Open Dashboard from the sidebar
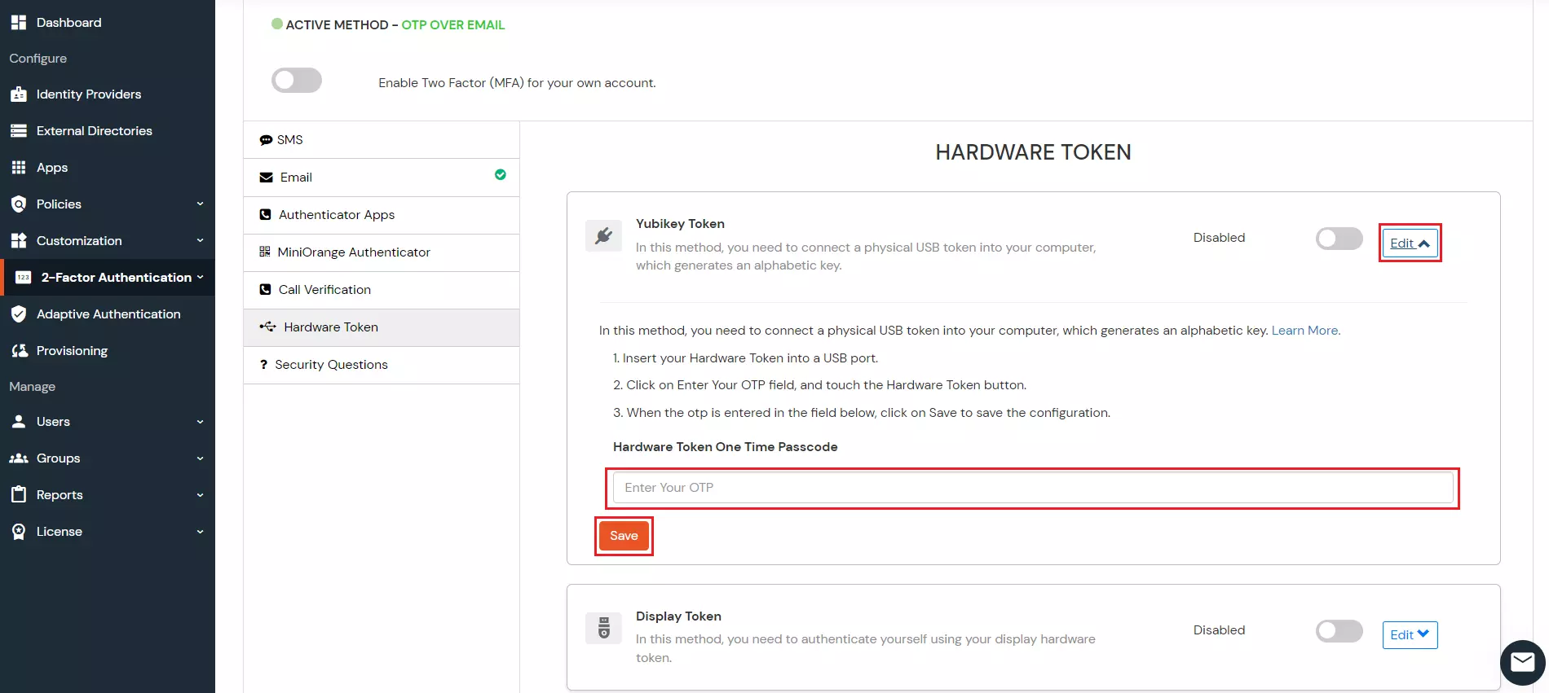The width and height of the screenshot is (1549, 693). [x=68, y=23]
